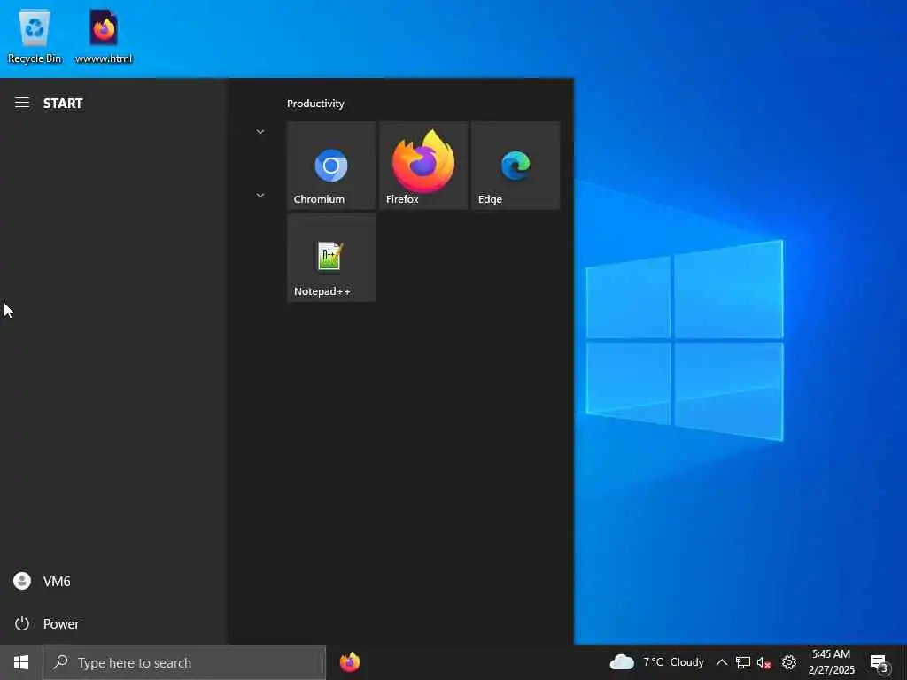Image resolution: width=907 pixels, height=680 pixels.
Task: Click the START label
Action: [63, 104]
